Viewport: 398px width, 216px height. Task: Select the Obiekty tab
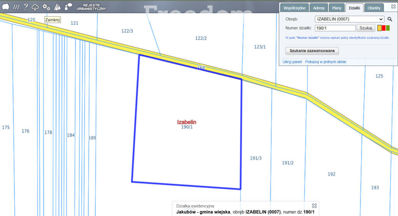(x=374, y=8)
